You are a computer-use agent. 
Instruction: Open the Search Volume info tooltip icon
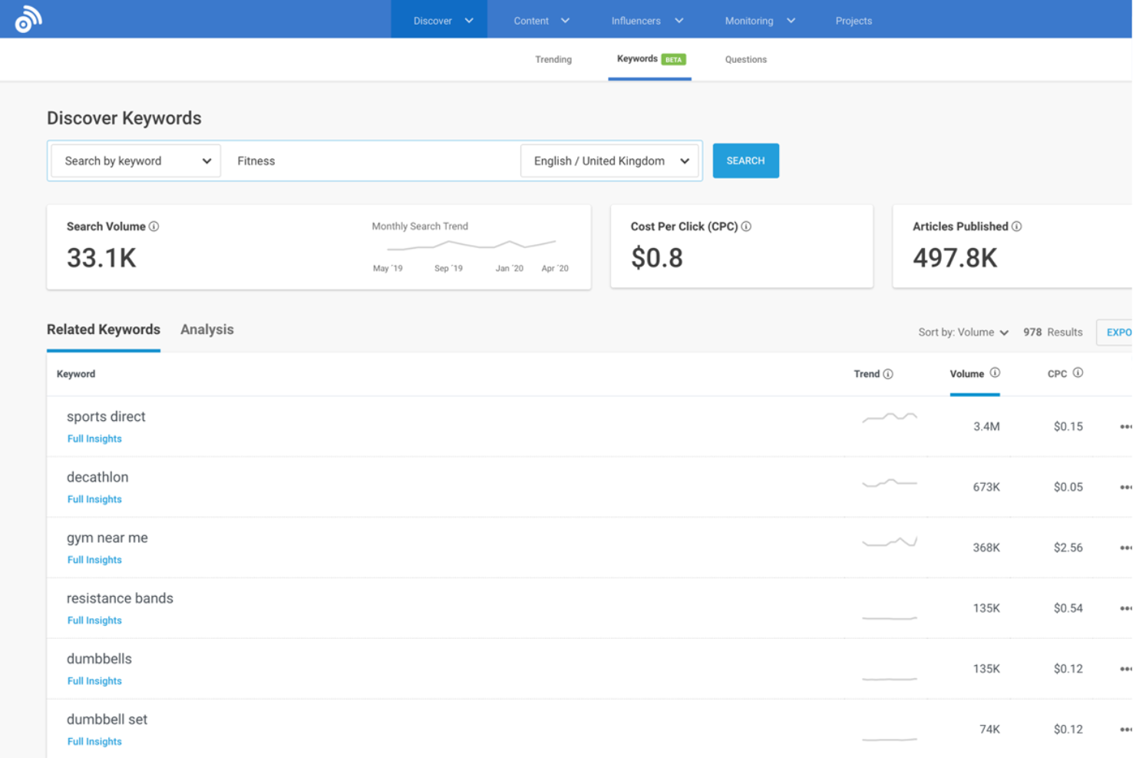coord(154,227)
